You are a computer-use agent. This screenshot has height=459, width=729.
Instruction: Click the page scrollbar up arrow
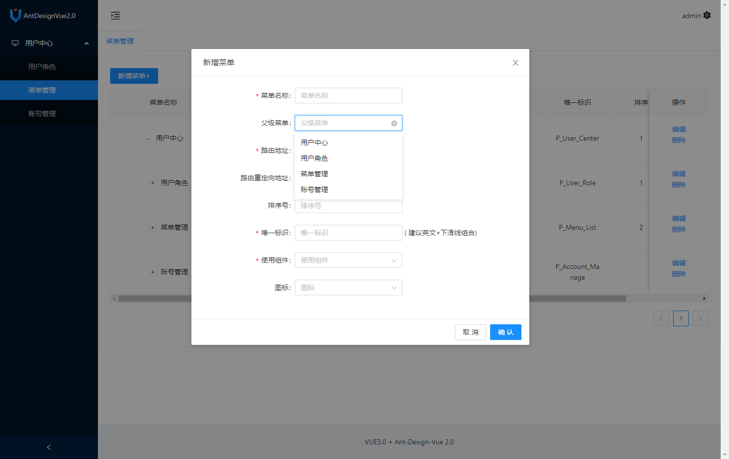tap(725, 4)
